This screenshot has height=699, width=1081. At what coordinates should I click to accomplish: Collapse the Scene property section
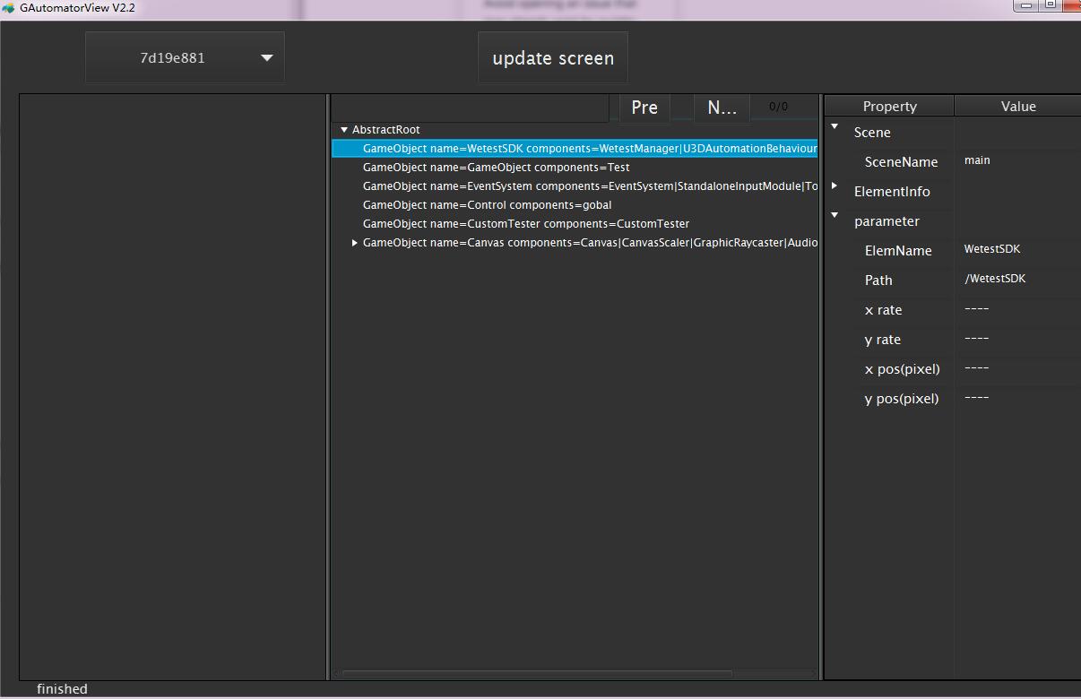(x=834, y=126)
